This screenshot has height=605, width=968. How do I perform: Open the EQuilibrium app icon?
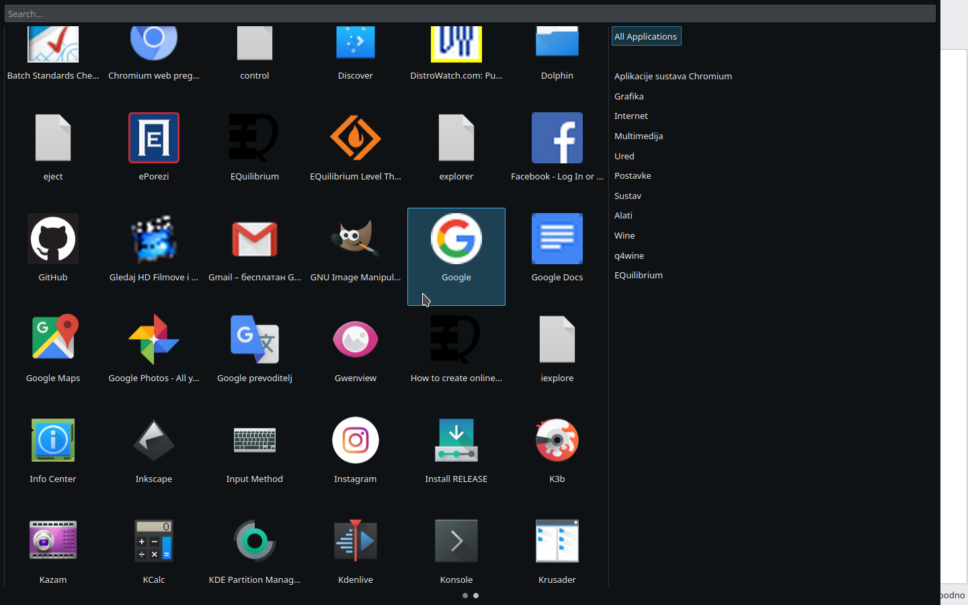click(255, 138)
